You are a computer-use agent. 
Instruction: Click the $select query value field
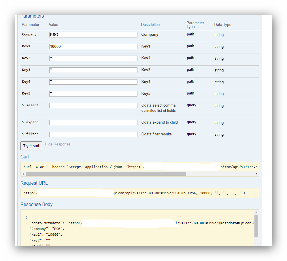click(x=93, y=105)
